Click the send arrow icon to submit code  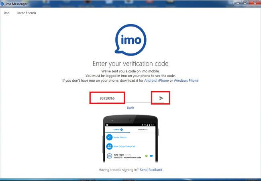[161, 98]
